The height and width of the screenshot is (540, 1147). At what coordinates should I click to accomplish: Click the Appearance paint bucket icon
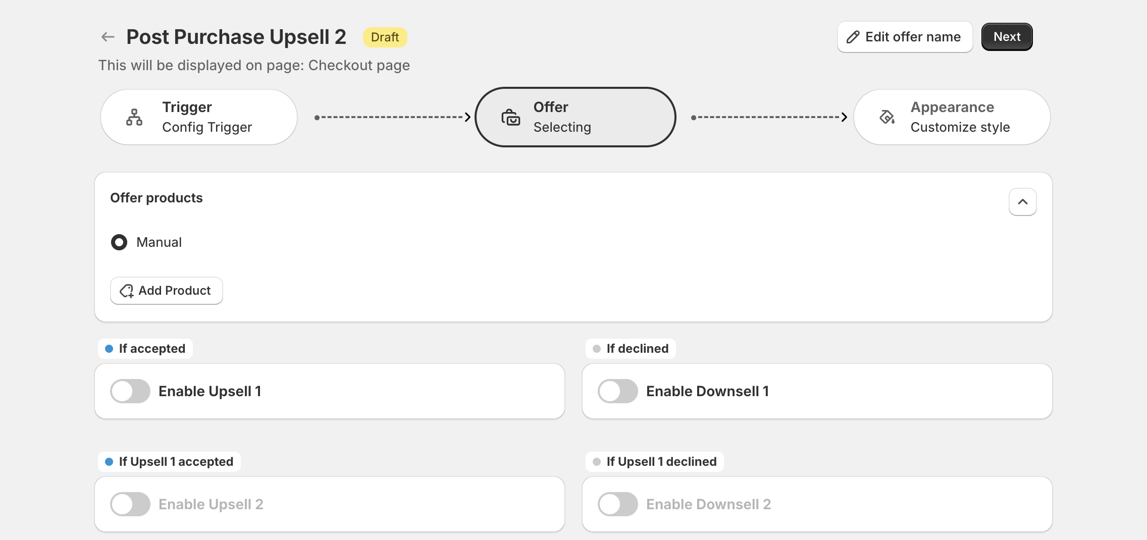887,117
